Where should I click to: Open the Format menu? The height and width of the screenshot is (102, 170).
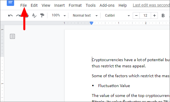click(x=75, y=5)
